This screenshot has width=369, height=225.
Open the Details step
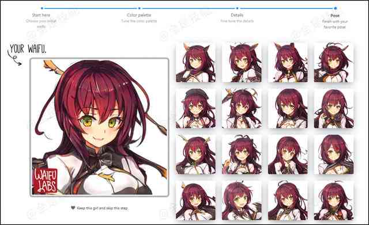(237, 15)
